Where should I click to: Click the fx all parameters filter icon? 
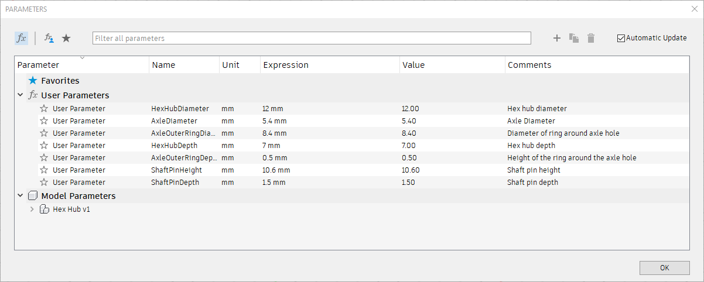[21, 38]
